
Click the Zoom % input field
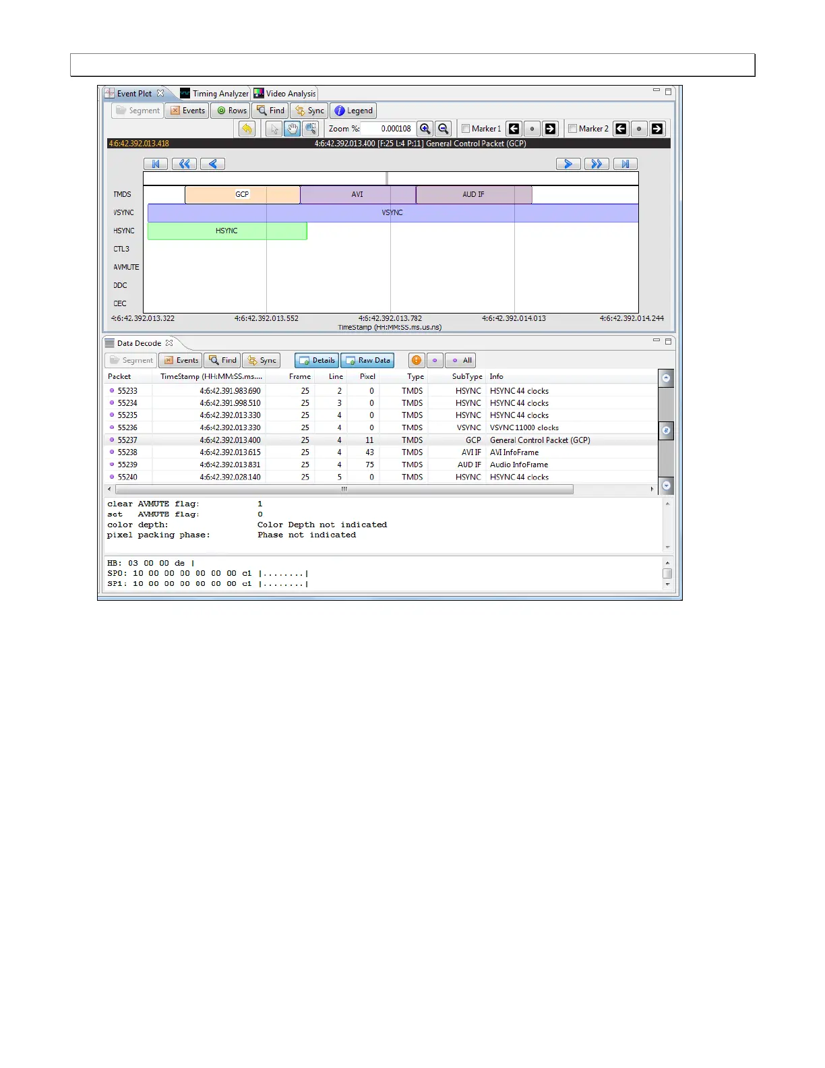click(x=388, y=129)
